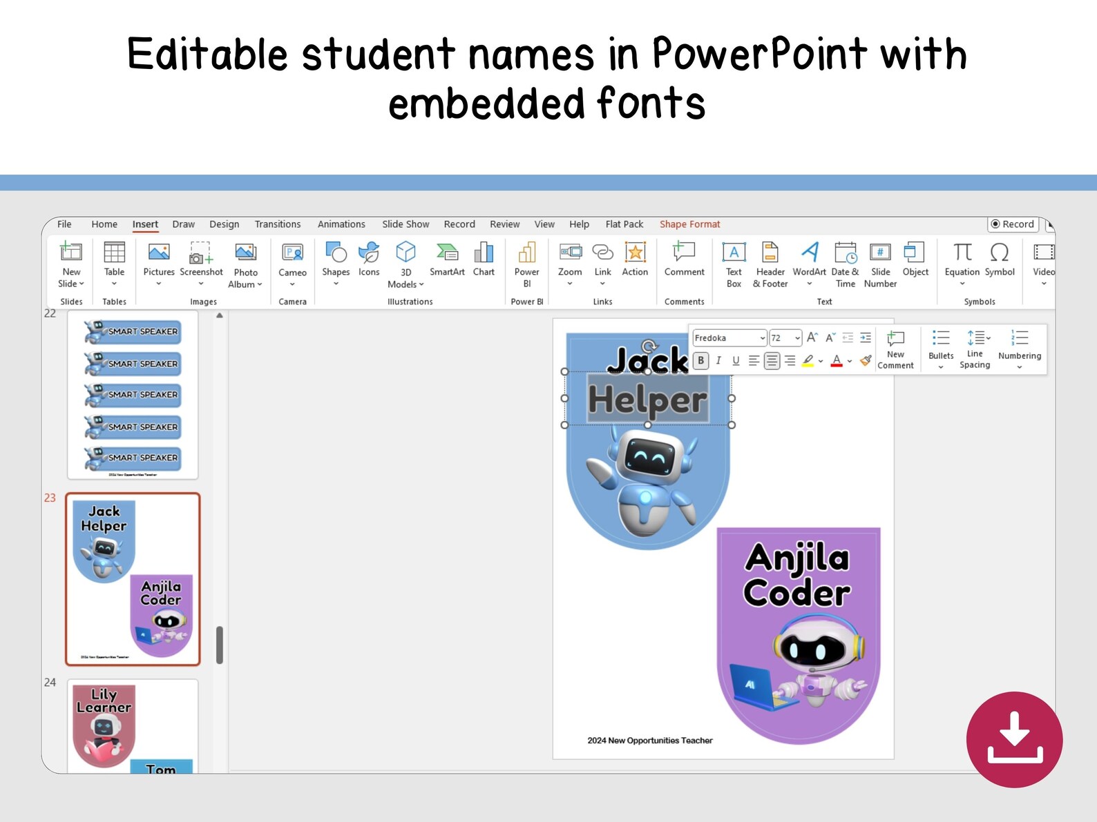Toggle Bold in the mini toolbar
The image size is (1097, 822).
(x=700, y=360)
